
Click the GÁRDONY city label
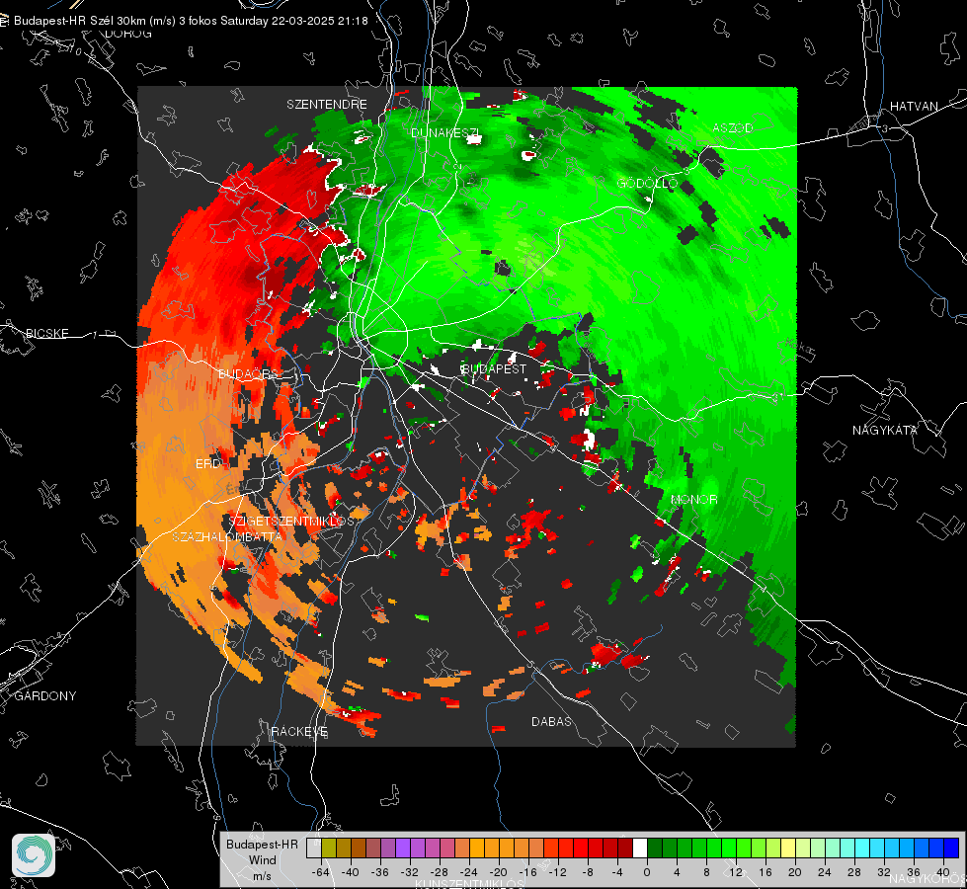(x=45, y=696)
